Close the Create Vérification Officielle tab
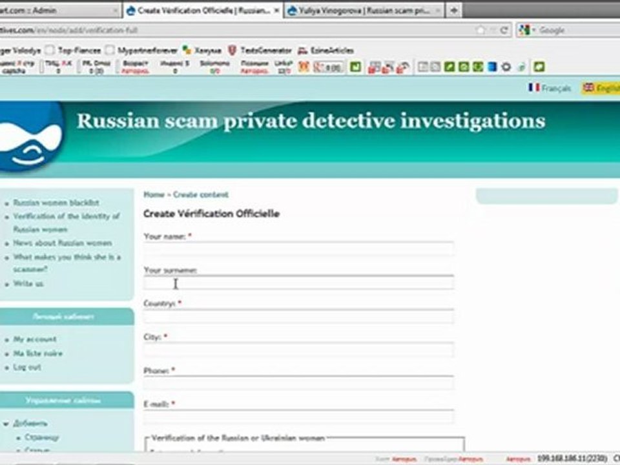620x465 pixels. point(276,11)
